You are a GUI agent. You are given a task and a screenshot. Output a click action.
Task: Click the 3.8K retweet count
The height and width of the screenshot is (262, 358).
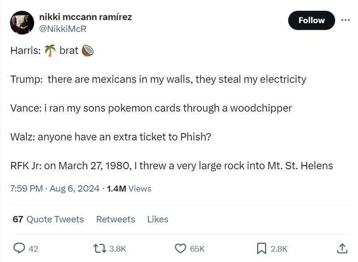pos(117,249)
